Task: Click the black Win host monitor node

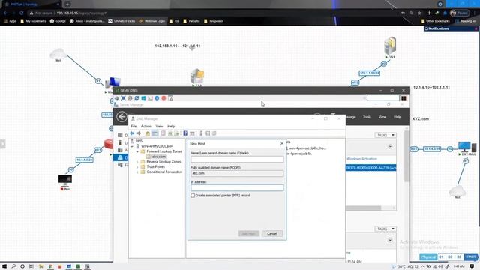Action: (65, 179)
